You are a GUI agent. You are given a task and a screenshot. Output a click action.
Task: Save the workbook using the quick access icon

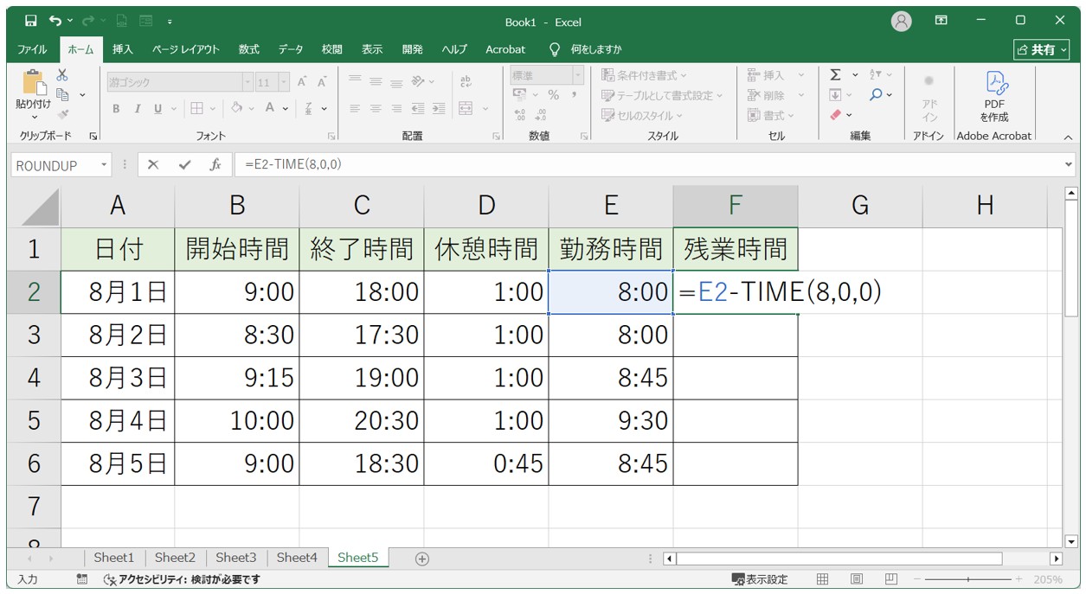(x=31, y=20)
